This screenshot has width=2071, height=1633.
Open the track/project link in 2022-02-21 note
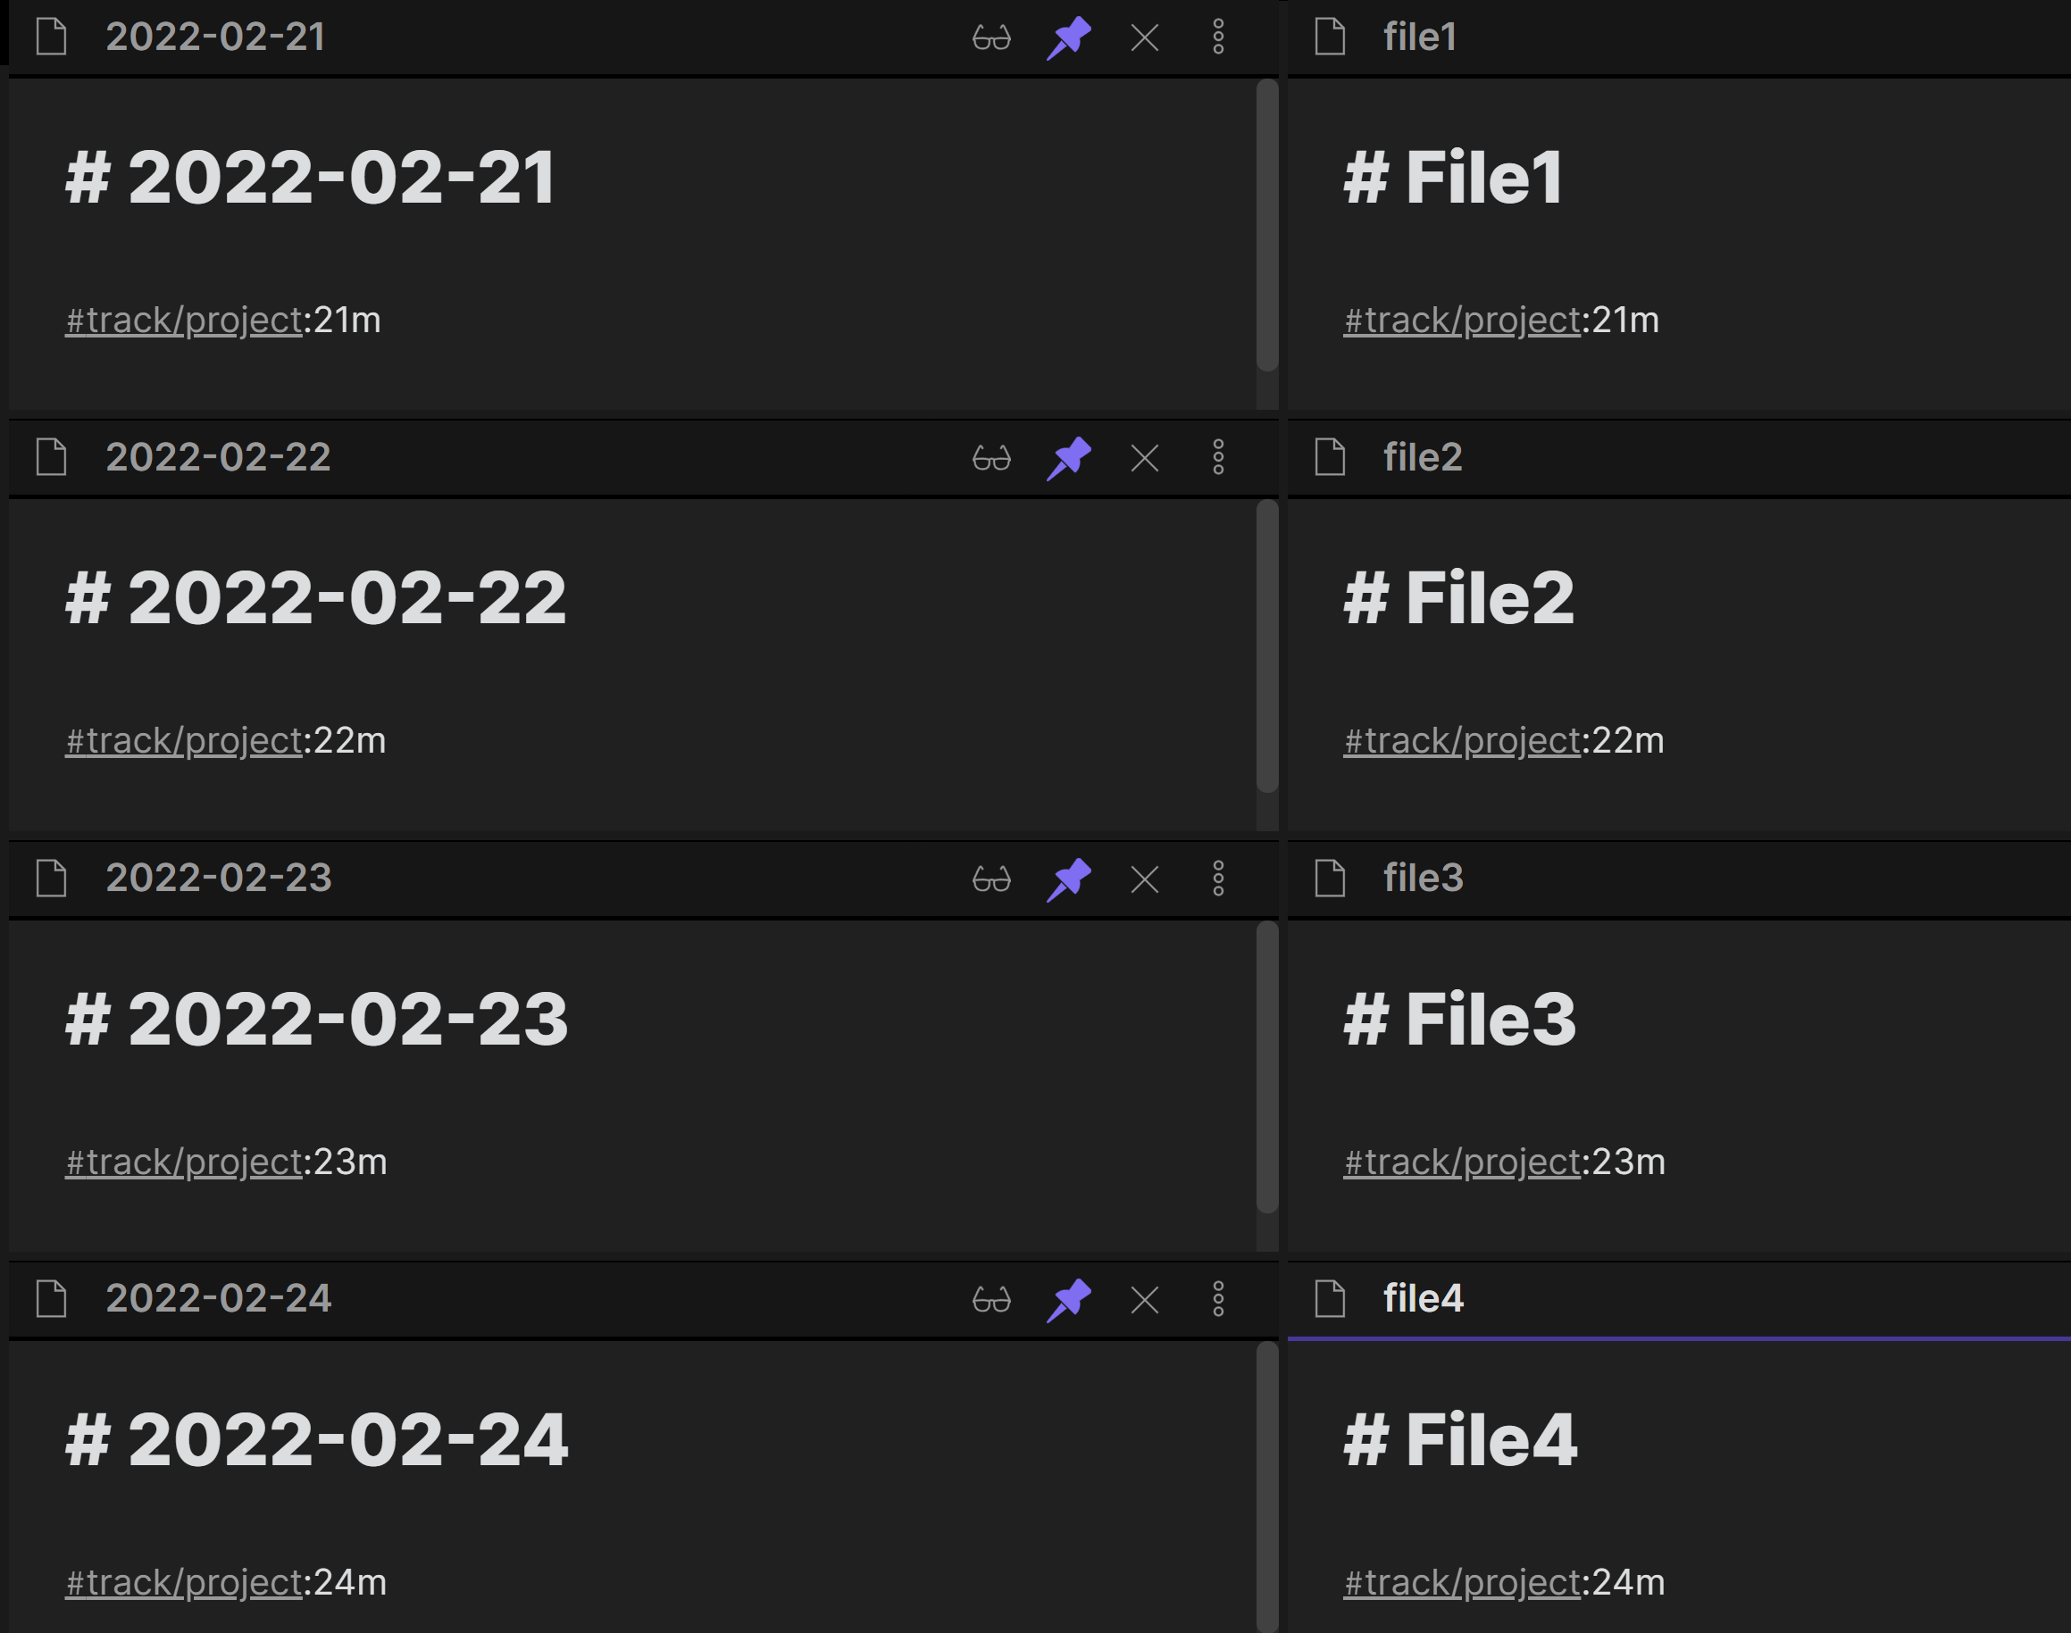tap(182, 320)
